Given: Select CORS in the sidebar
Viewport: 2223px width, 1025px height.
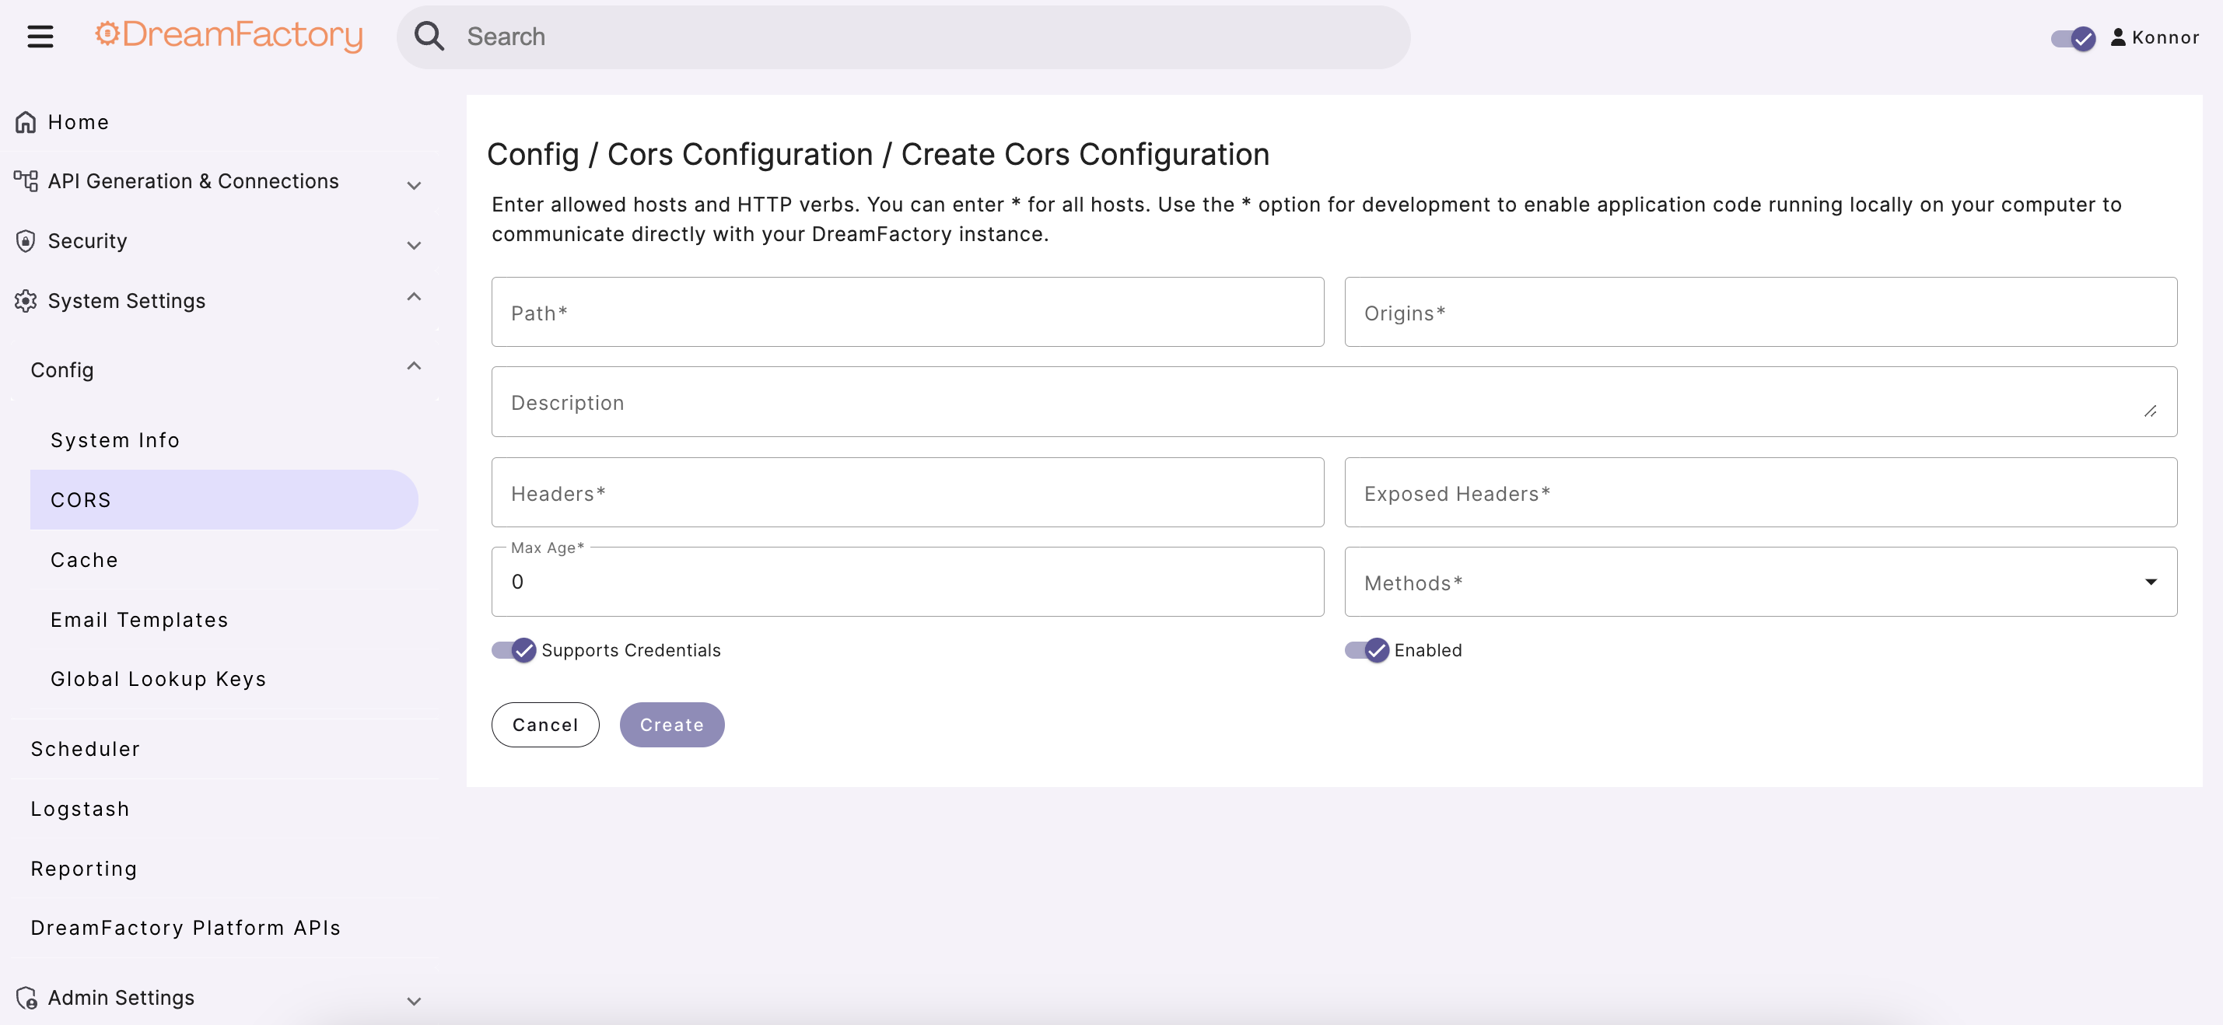Looking at the screenshot, I should point(80,499).
